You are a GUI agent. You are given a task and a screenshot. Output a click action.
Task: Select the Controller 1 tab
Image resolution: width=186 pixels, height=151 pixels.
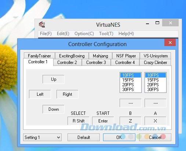[x=38, y=62]
